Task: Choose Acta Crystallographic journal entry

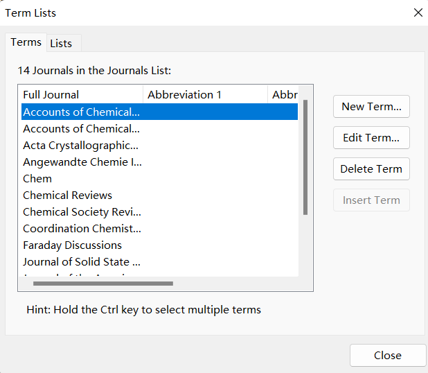Action: [159, 146]
